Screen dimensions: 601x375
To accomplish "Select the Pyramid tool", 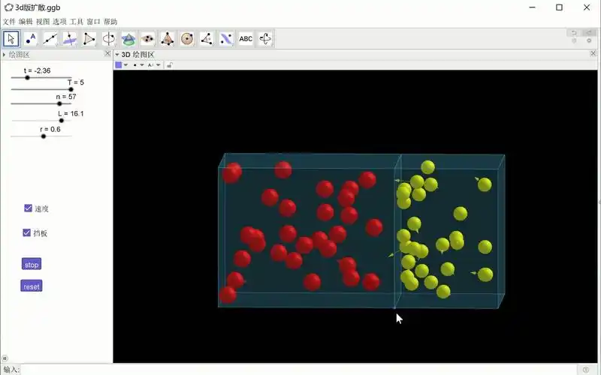I will 168,39.
